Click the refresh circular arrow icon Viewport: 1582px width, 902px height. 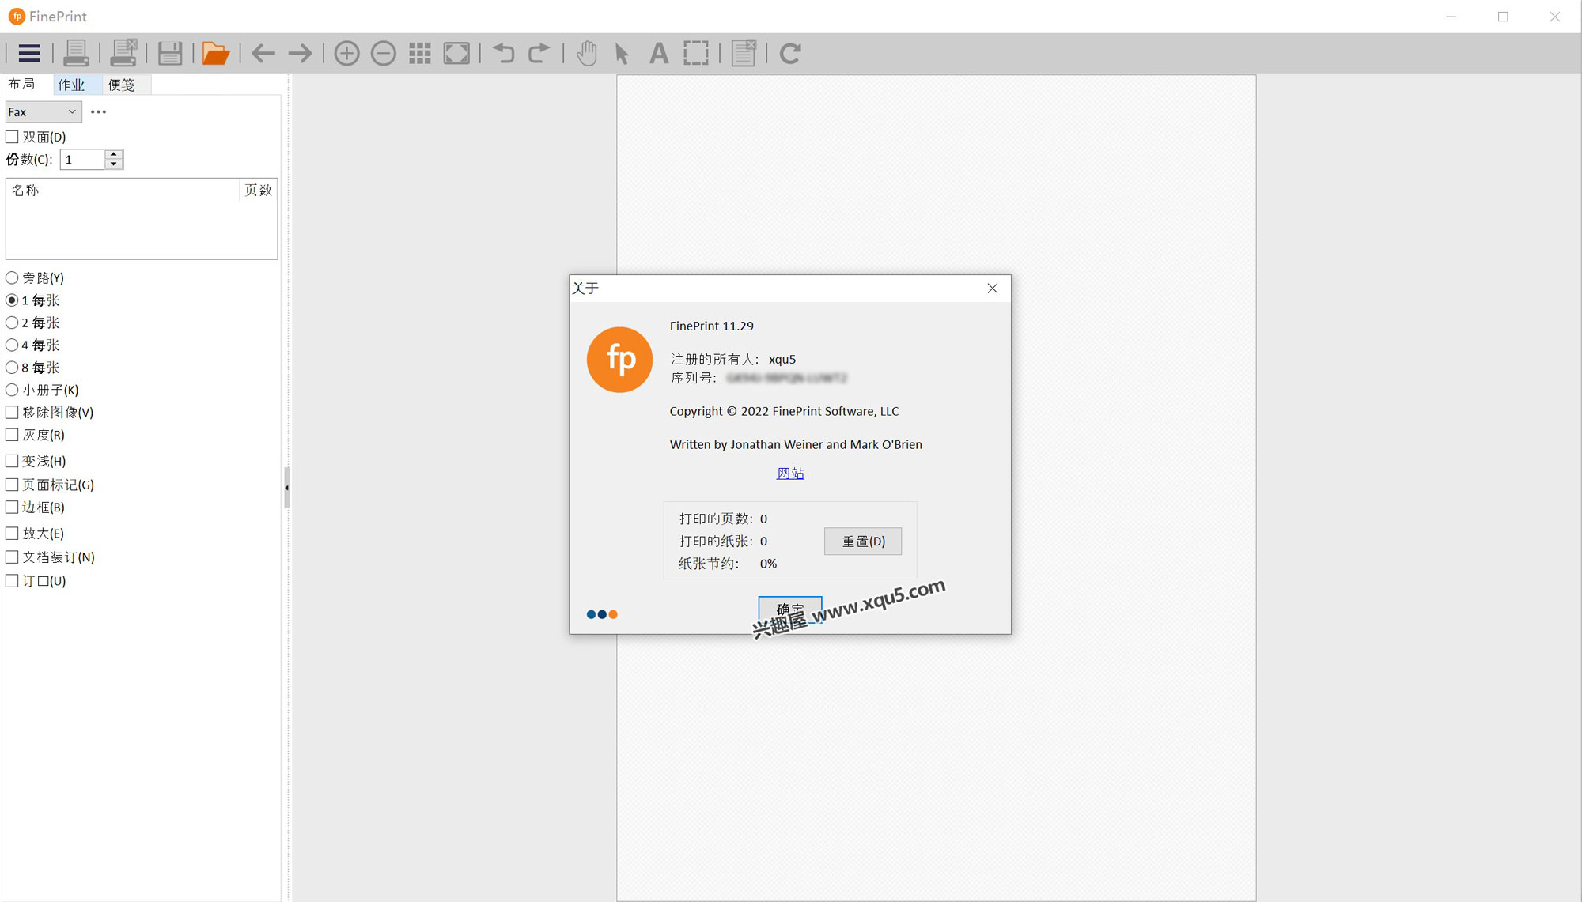click(790, 53)
